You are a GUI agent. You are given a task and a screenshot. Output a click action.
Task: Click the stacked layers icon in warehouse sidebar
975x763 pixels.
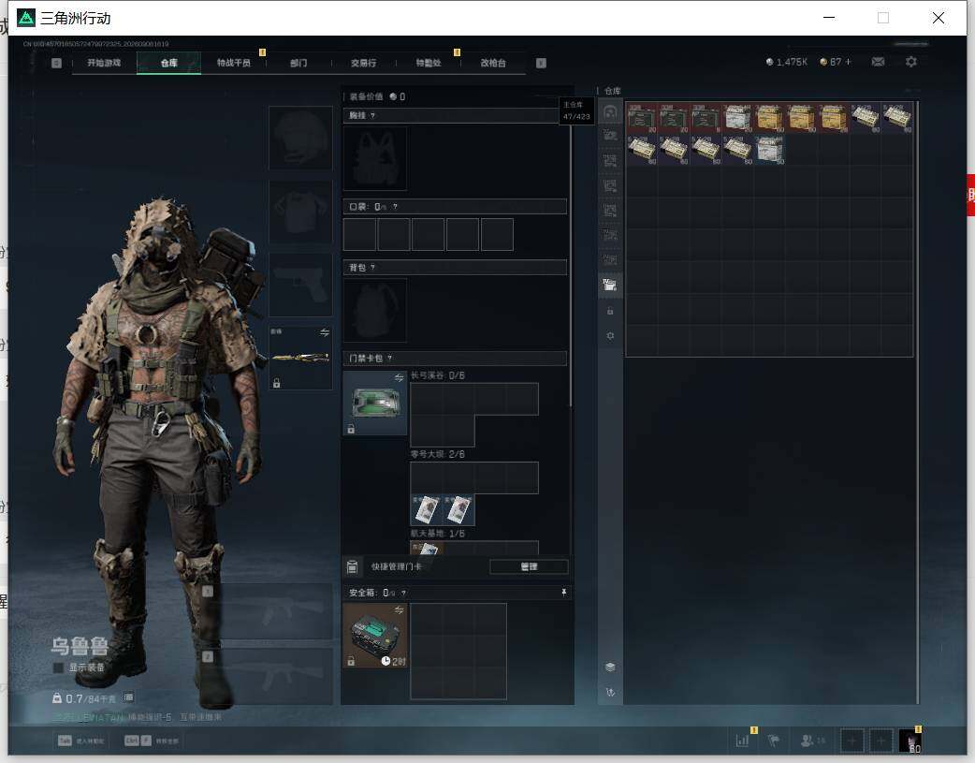610,667
